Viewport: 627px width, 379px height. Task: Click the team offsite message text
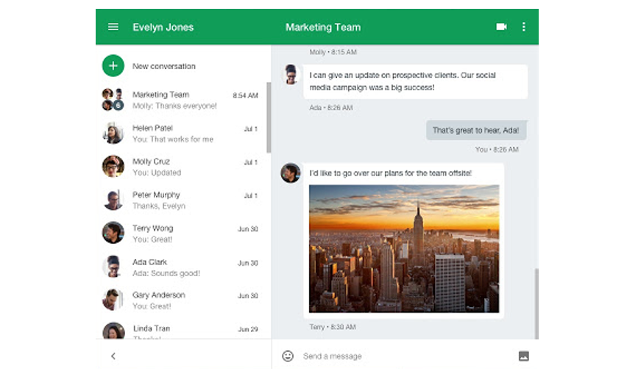click(x=390, y=173)
